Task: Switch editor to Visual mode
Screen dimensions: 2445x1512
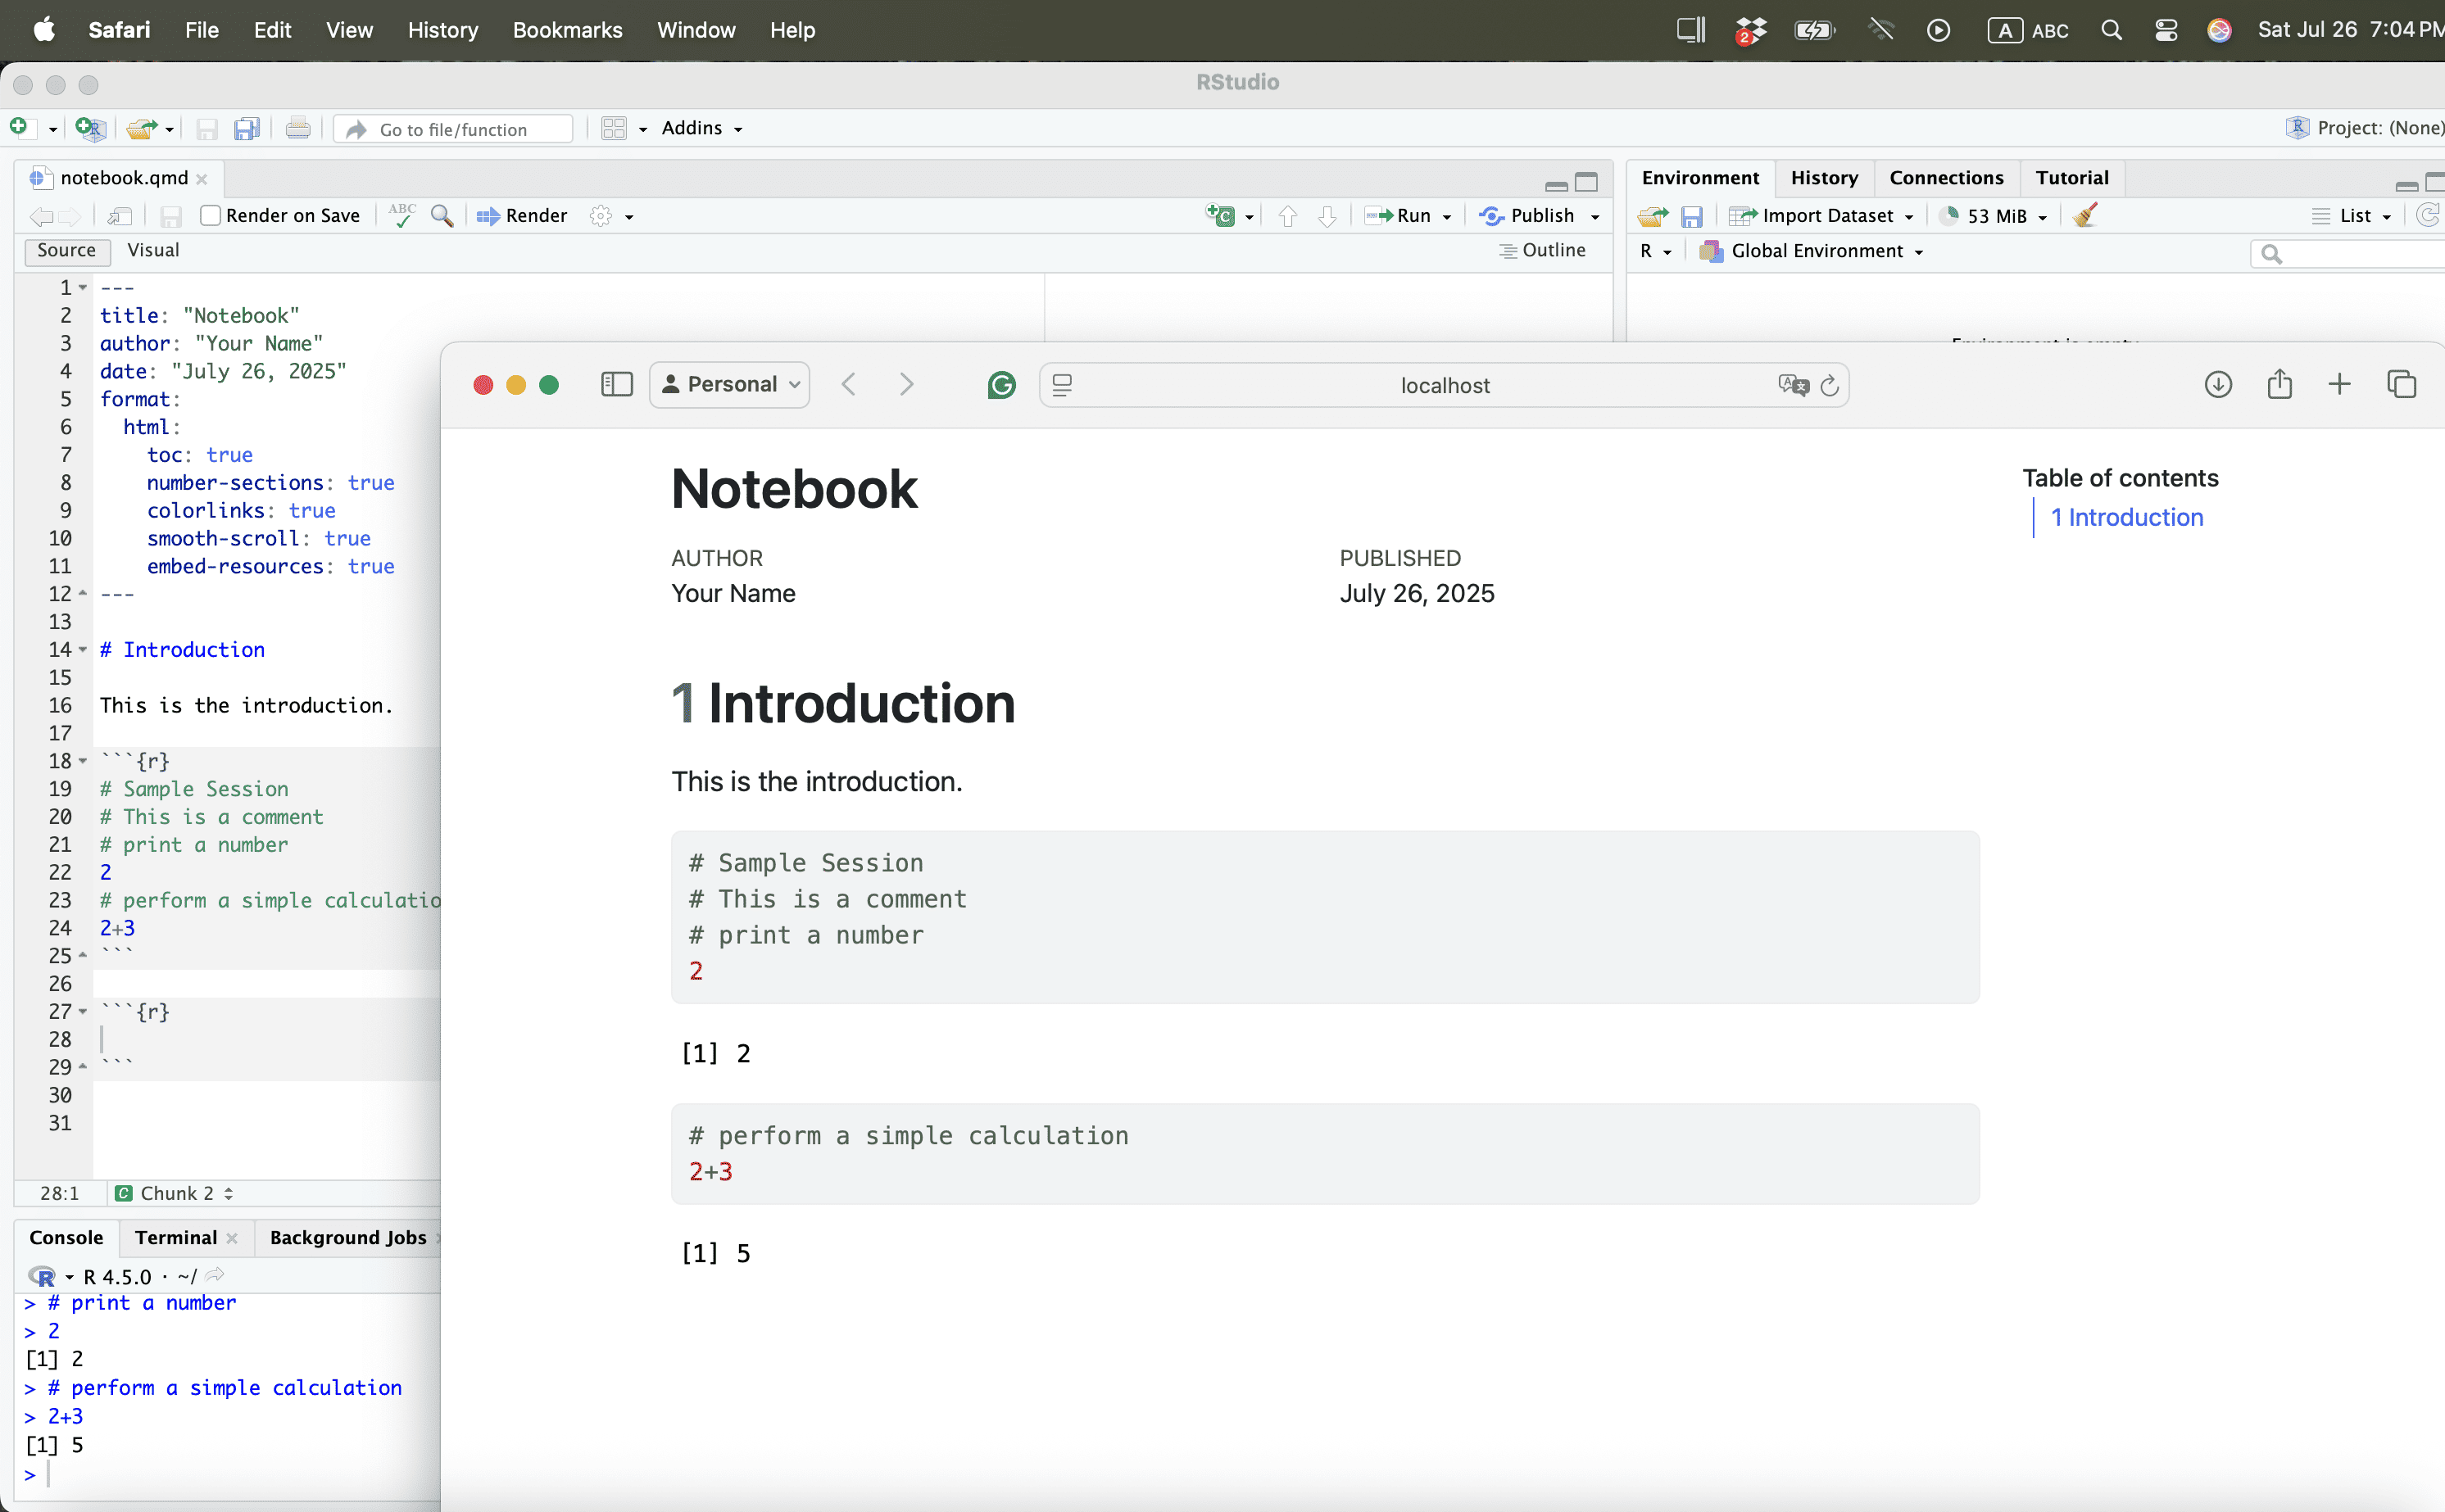Action: [x=153, y=250]
